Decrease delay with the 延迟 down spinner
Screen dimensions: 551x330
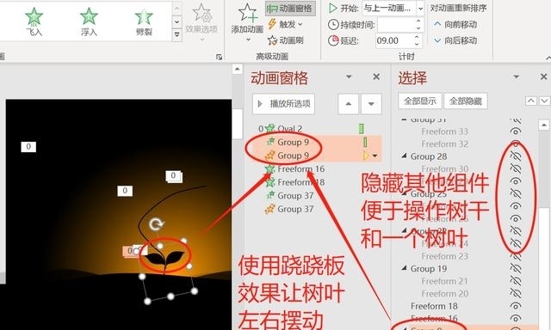417,44
